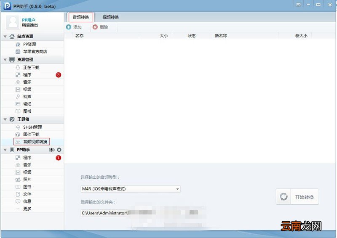Image resolution: width=337 pixels, height=238 pixels.
Task: Click the 状态 column header
Action: coord(192,36)
